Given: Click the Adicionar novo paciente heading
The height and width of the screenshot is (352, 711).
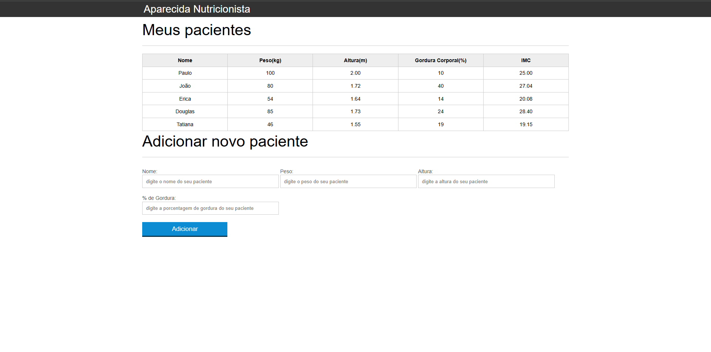Looking at the screenshot, I should (x=225, y=141).
